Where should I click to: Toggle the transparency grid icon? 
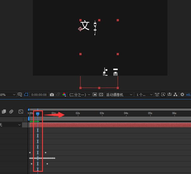[101, 94]
